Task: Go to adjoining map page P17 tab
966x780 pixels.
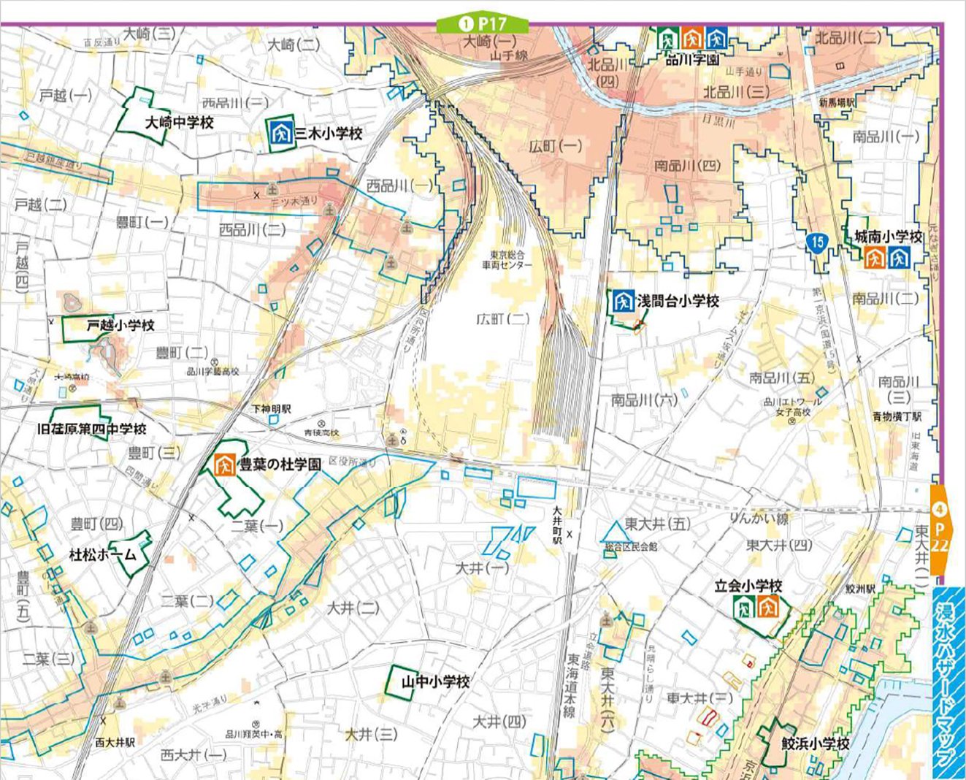Action: click(x=482, y=23)
